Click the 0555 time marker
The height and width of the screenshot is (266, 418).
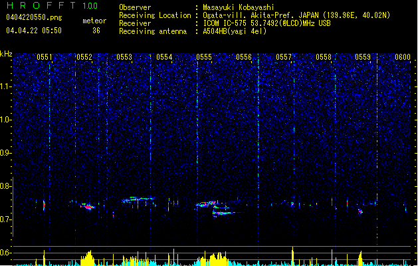(x=204, y=57)
